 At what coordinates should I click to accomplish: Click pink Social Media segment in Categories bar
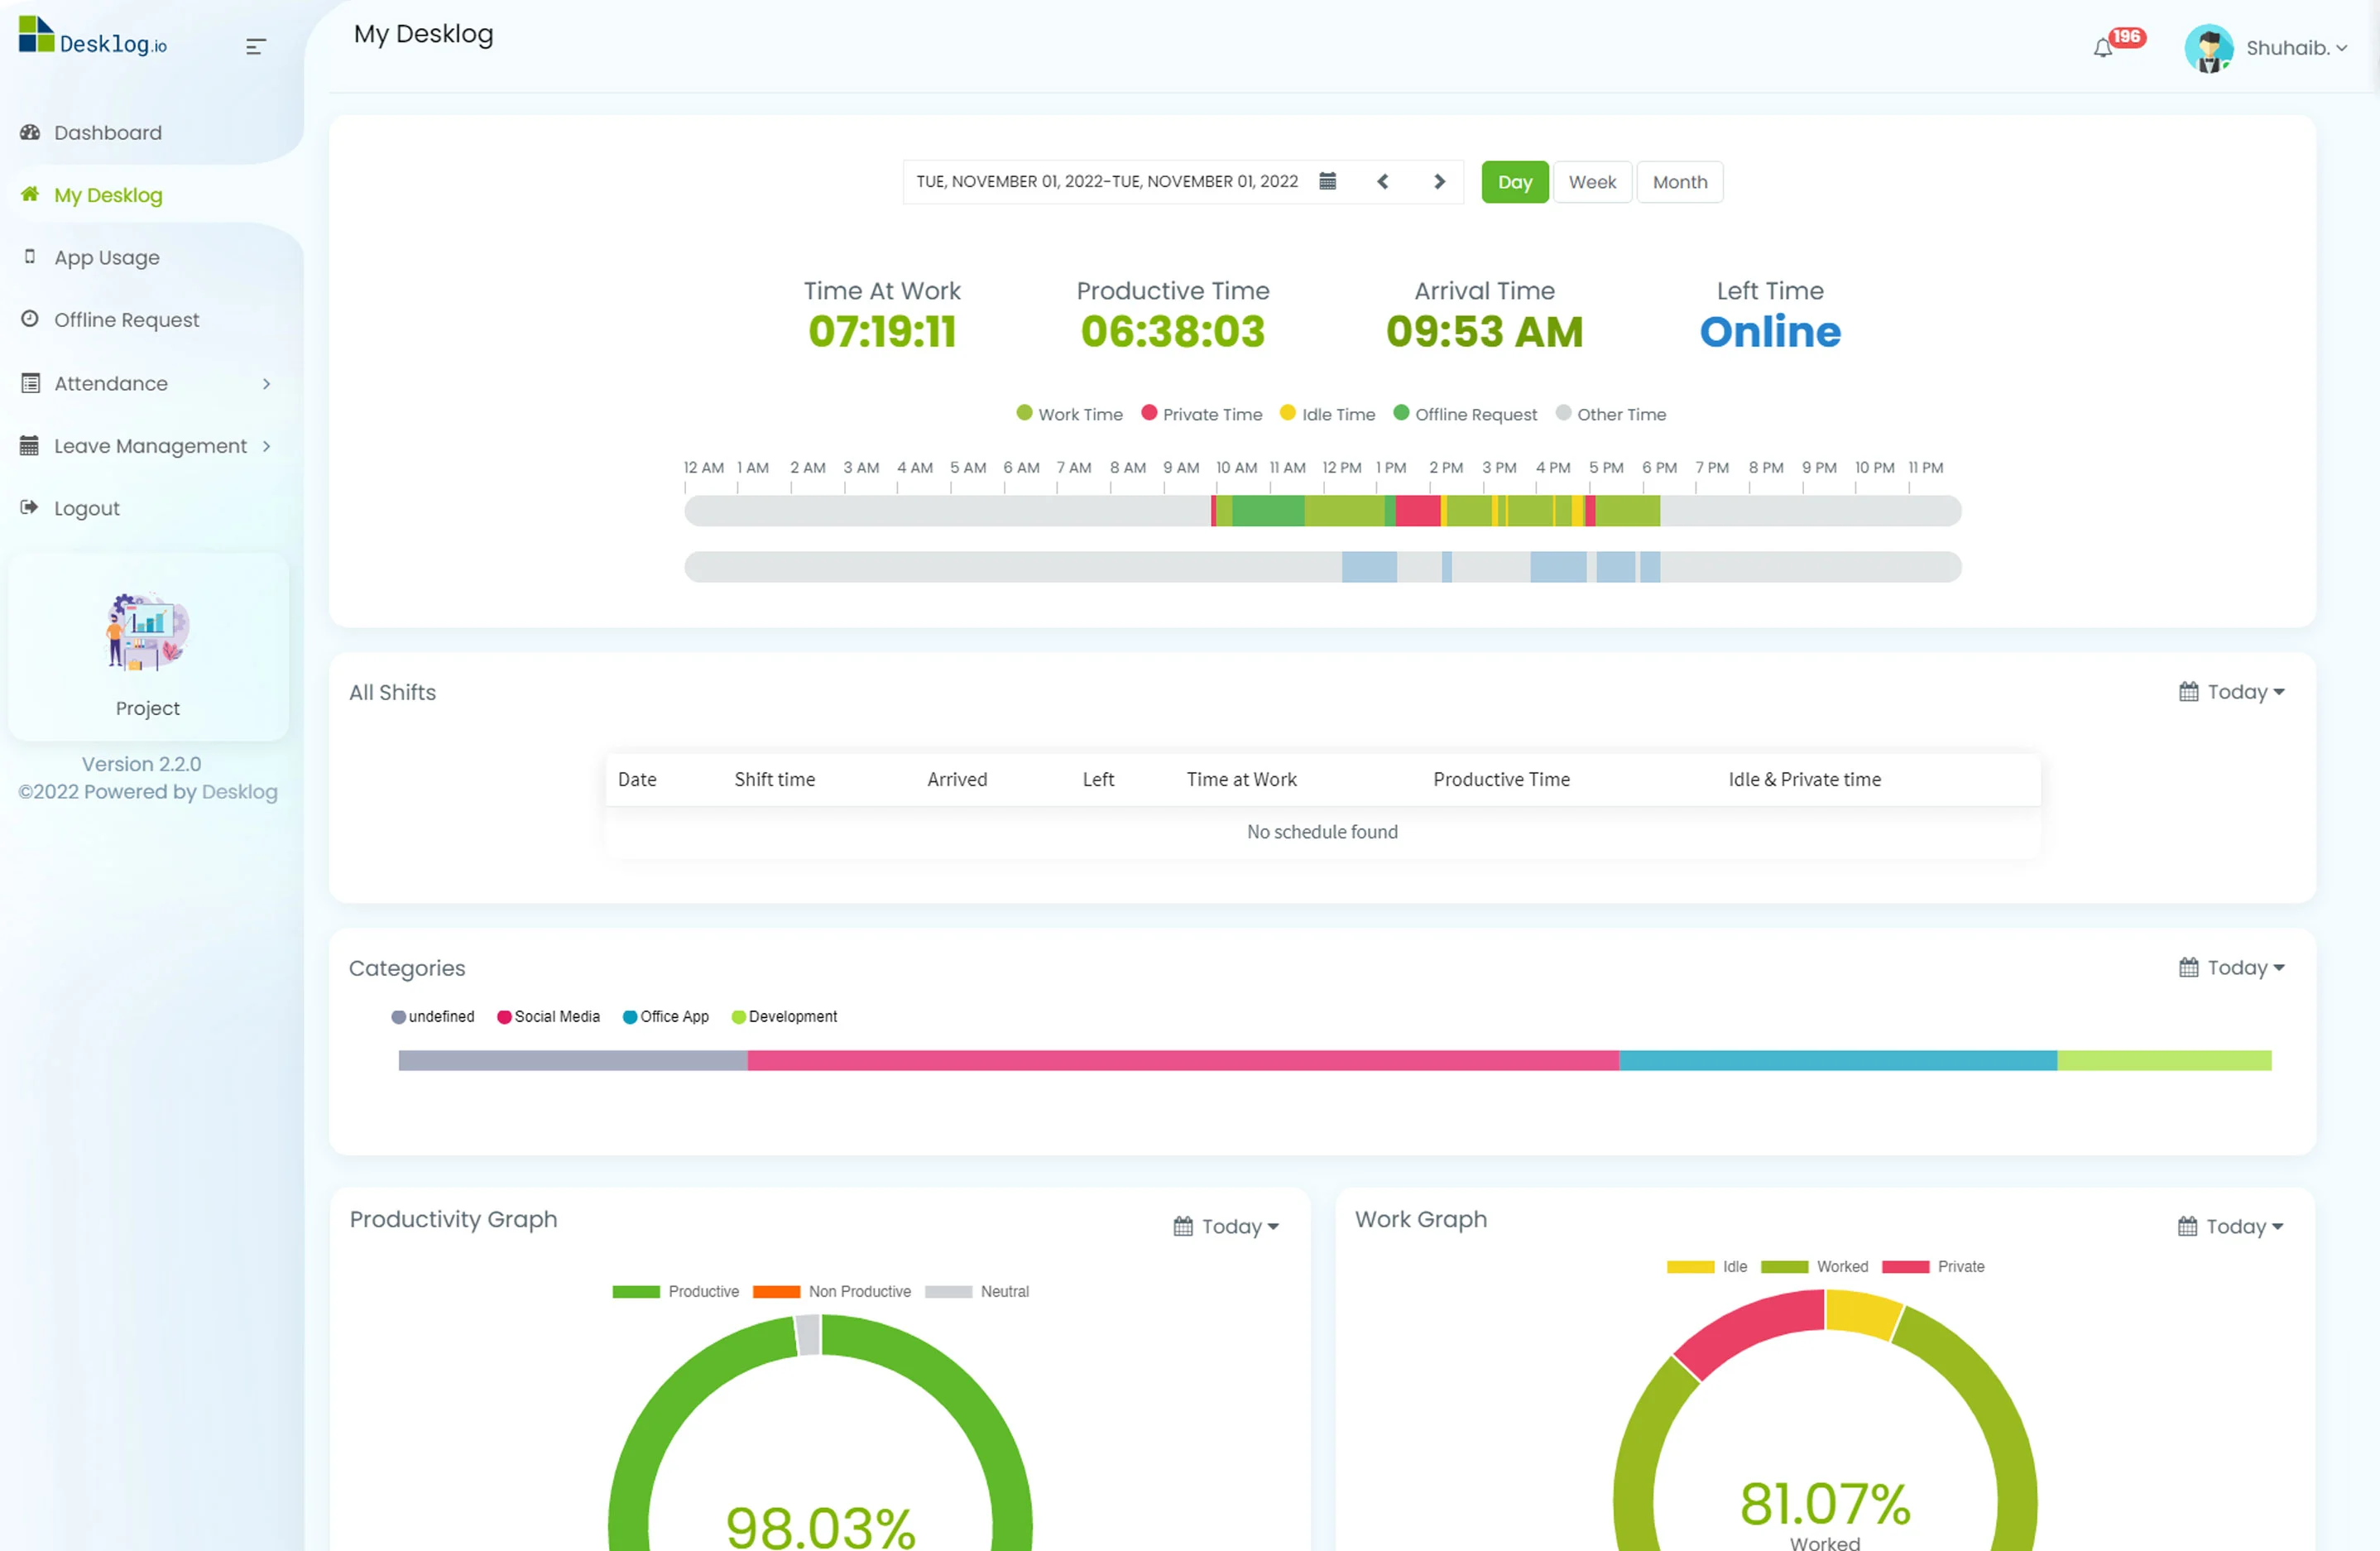point(1182,1060)
